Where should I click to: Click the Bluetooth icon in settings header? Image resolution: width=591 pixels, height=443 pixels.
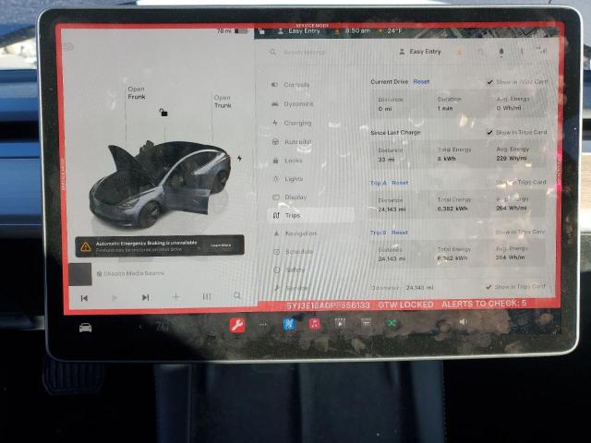(522, 51)
